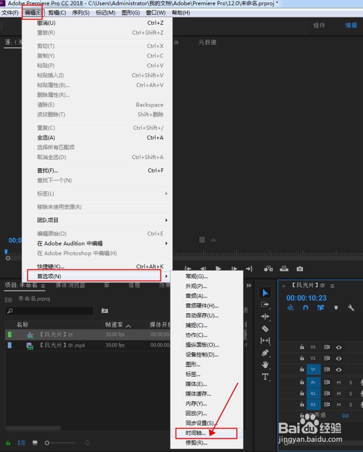Viewport: 363px width, 452px height.
Task: Export frame with the camera icon
Action: point(300,268)
